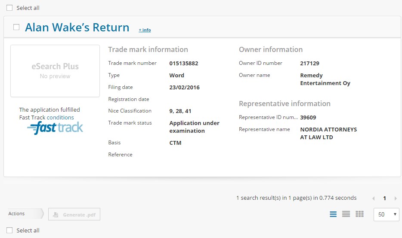Click the Trade mark information heading

click(x=148, y=50)
